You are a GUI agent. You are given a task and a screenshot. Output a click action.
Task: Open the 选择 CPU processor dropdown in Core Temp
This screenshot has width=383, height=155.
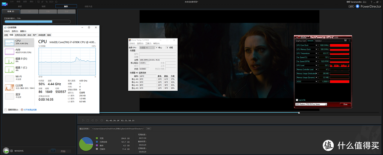147,48
